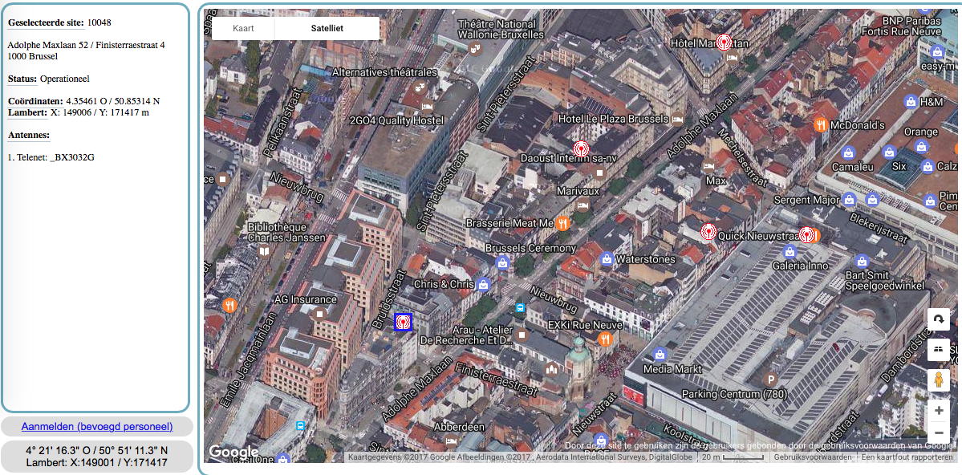This screenshot has height=475, width=962.
Task: Open the Aanmelden (bevoegd personeel) link
Action: point(97,427)
